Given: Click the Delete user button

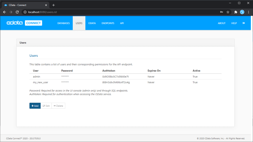Looking at the screenshot, I should (58, 106).
